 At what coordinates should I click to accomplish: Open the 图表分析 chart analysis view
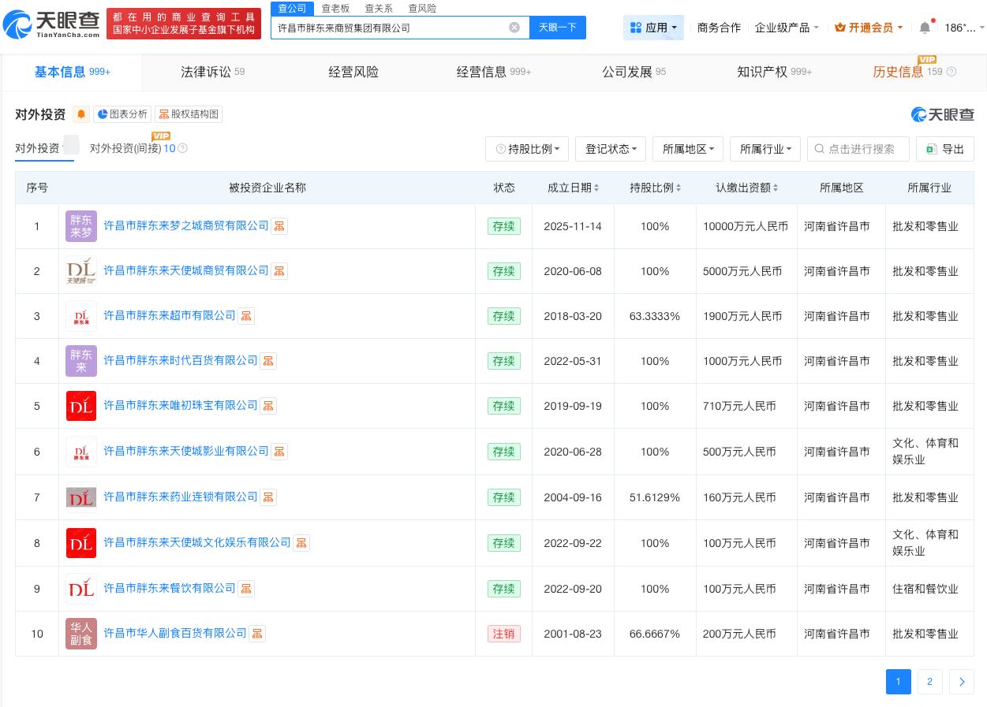(x=122, y=113)
